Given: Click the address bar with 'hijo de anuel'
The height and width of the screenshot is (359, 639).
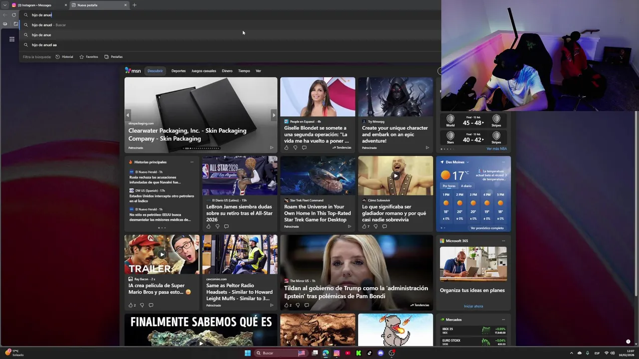Looking at the screenshot, I should [230, 15].
